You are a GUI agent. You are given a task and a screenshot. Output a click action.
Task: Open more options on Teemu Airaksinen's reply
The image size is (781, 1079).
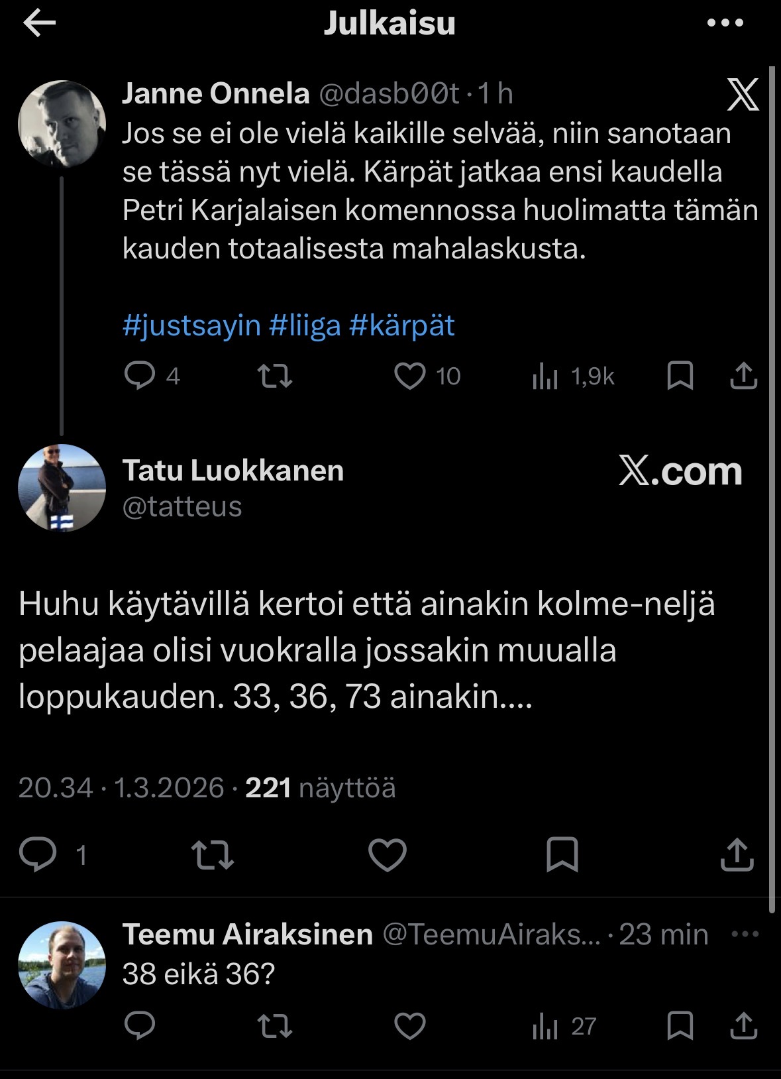[x=745, y=935]
